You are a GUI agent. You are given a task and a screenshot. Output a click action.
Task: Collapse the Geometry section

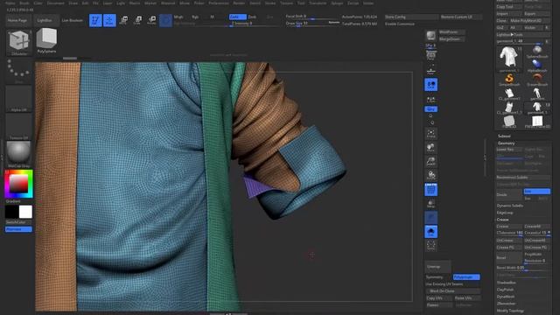[x=506, y=143]
